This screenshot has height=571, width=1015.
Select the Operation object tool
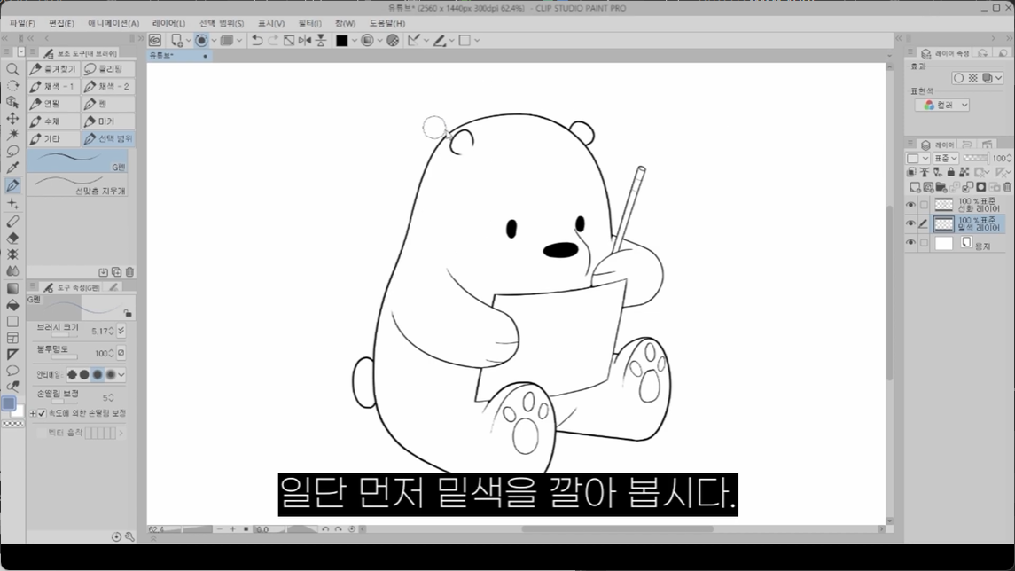(x=12, y=102)
